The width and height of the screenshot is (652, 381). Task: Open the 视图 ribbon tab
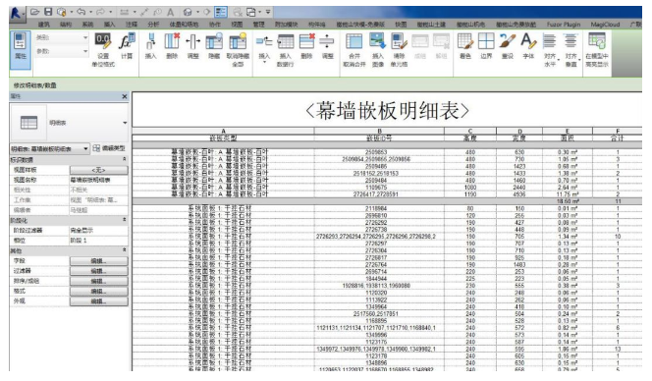tap(237, 25)
